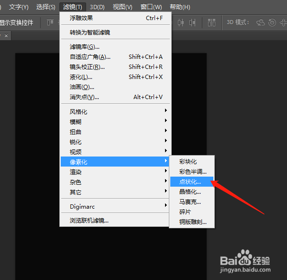Select 自适应广角(A)... filter
The height and width of the screenshot is (280, 287).
[116, 57]
